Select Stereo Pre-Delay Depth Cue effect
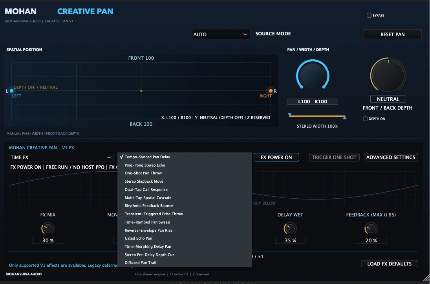 pyautogui.click(x=185, y=255)
